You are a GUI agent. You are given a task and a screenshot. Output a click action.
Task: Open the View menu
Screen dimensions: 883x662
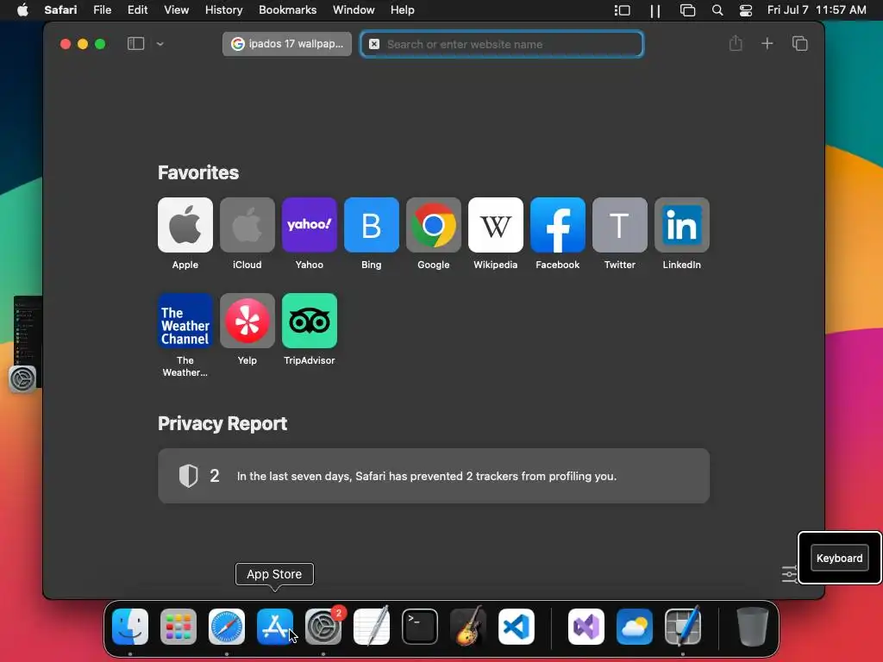(x=176, y=10)
